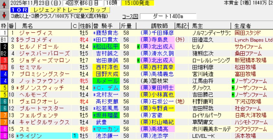
Task: Click the red frame 3 box for ジョディーズマロン
Action: click(x=4, y=60)
